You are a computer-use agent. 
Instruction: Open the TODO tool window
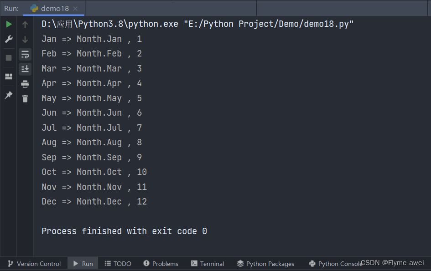(118, 264)
